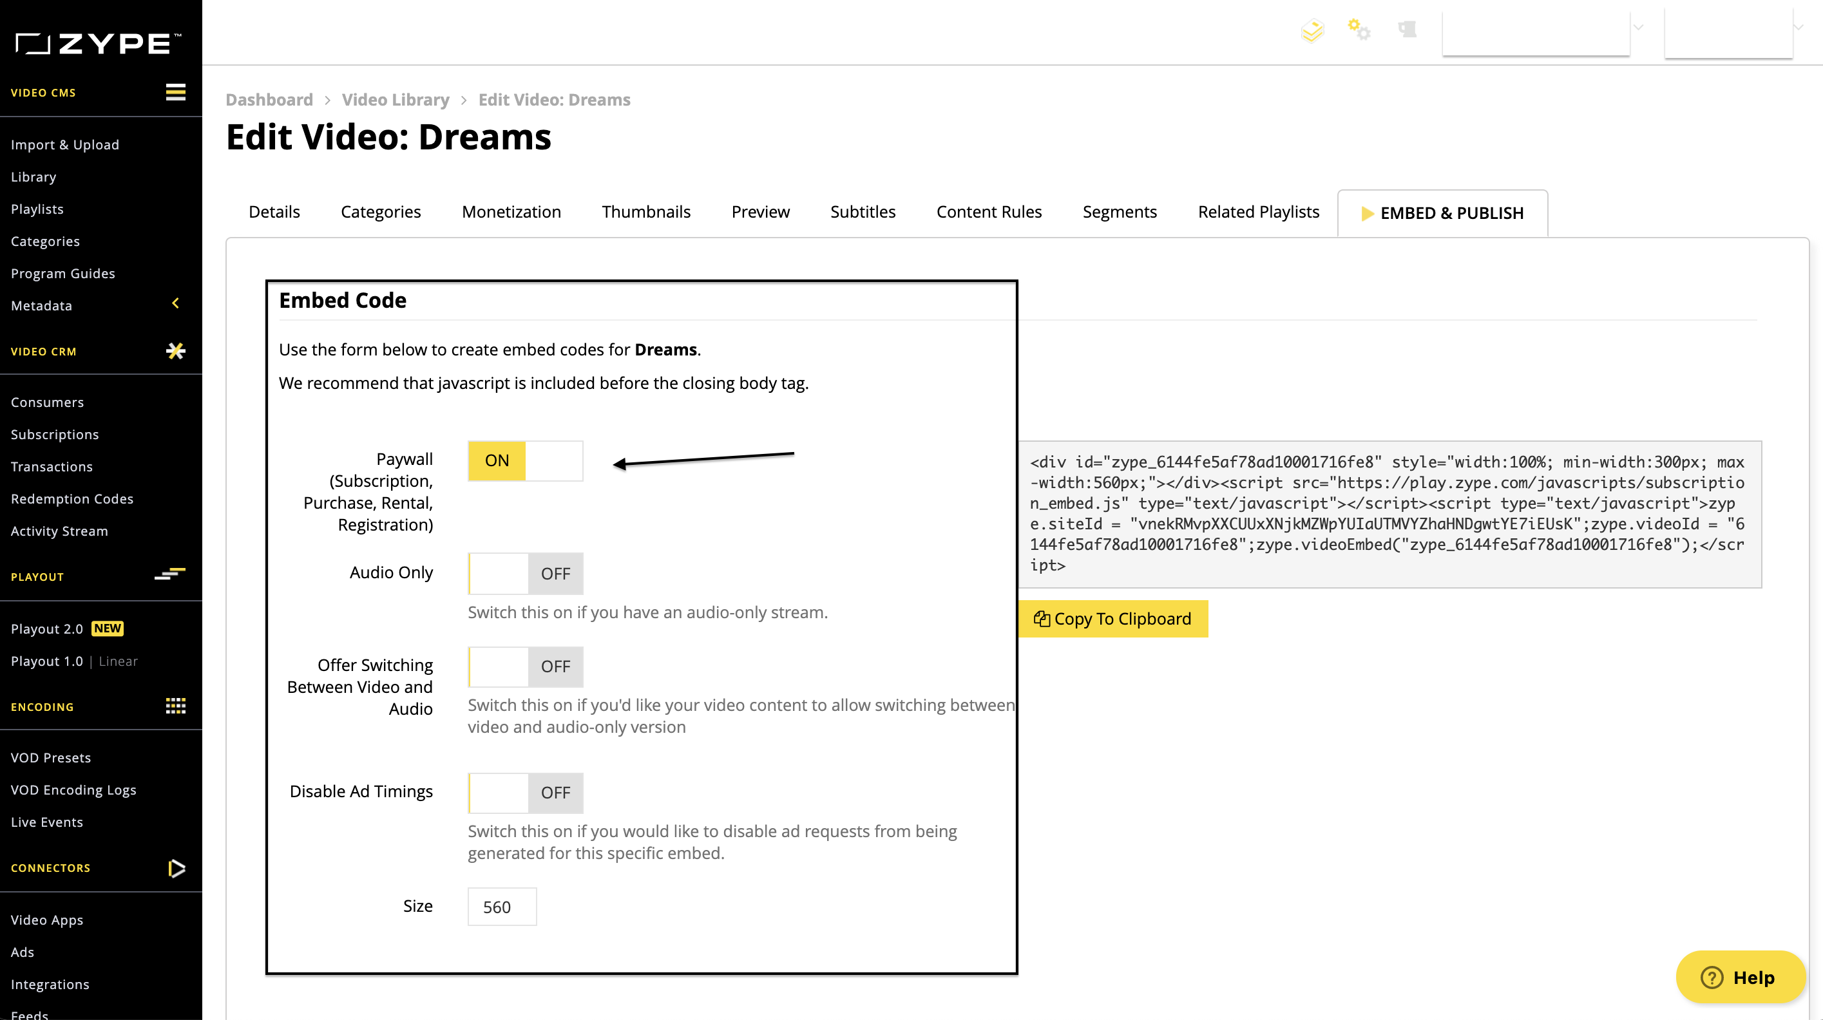This screenshot has height=1020, width=1823.
Task: Switch to the Details tab
Action: [x=274, y=212]
